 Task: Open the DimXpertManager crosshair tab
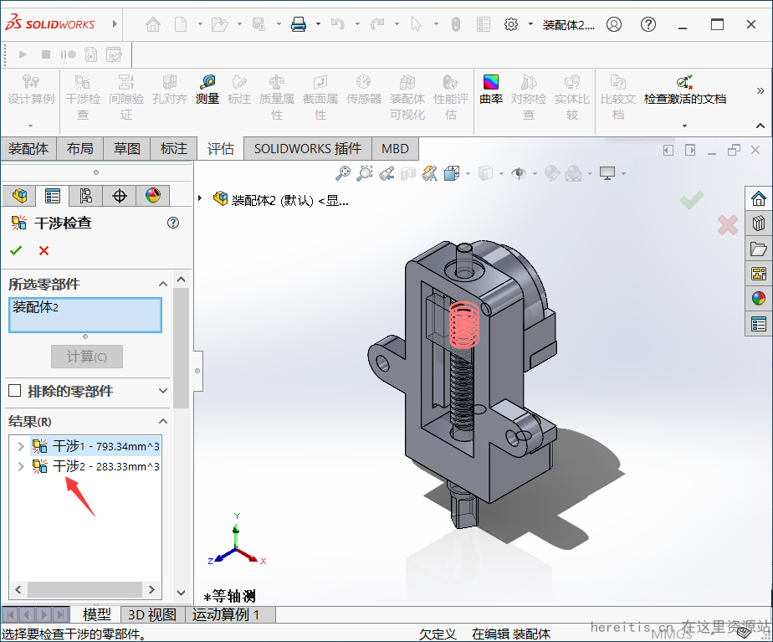pos(120,196)
